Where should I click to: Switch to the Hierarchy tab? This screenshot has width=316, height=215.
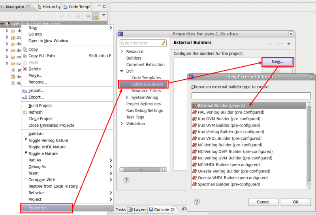[x=51, y=7]
